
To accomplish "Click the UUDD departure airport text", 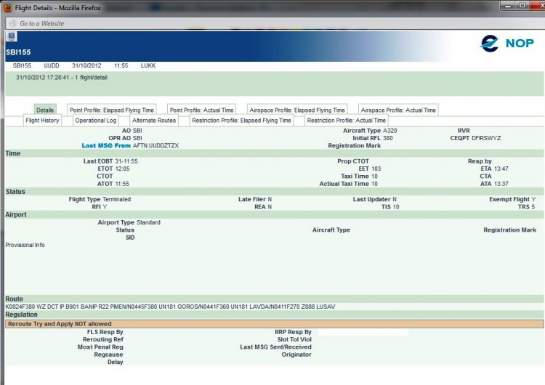I will (x=52, y=65).
